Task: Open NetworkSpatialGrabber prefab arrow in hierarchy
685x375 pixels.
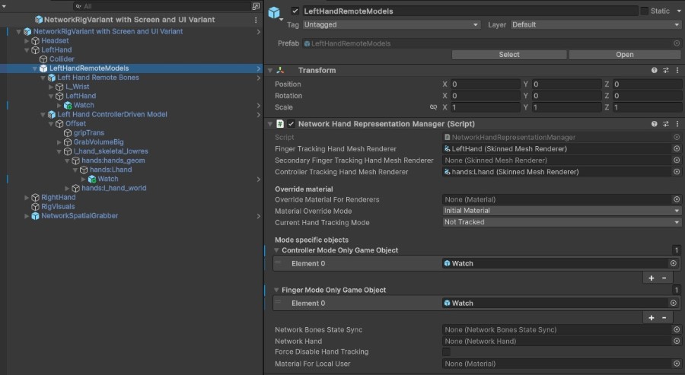Action: point(259,216)
